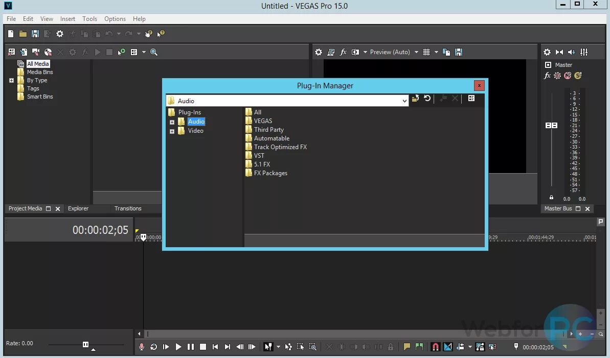Click the Record microphone button
Screen dimensions: 610x358
tap(142, 347)
